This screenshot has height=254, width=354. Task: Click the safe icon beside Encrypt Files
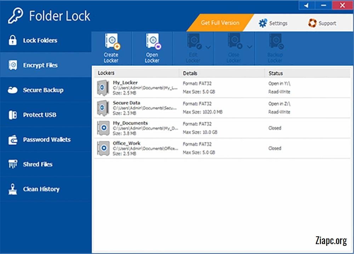13,65
